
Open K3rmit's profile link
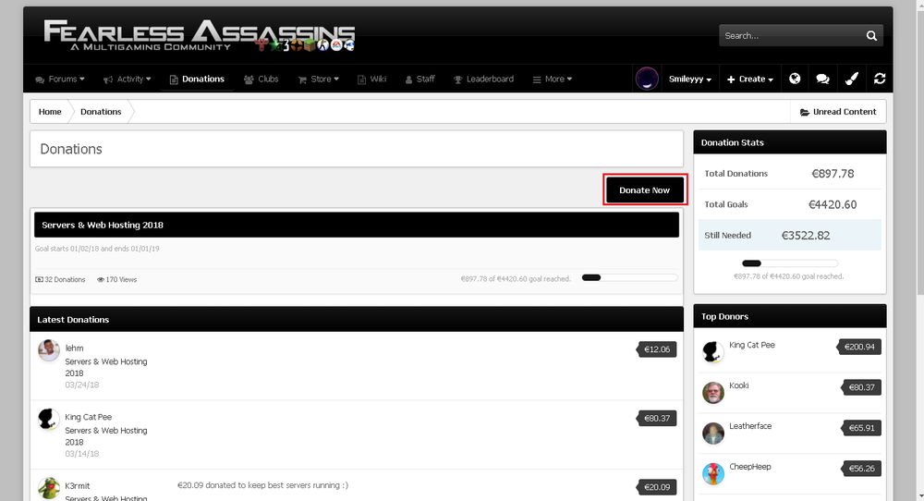[78, 485]
